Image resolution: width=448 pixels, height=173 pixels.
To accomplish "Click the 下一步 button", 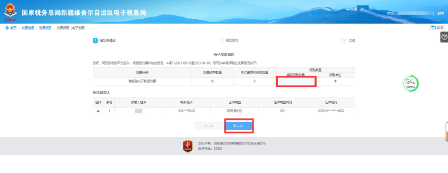I will (x=239, y=126).
